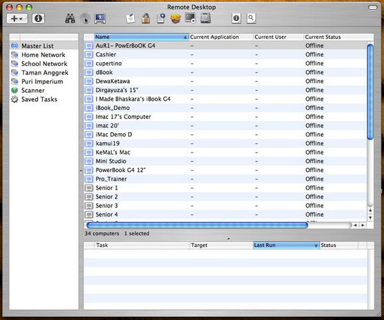This screenshot has height=320, width=384.
Task: Click the Task column header
Action: tap(142, 245)
